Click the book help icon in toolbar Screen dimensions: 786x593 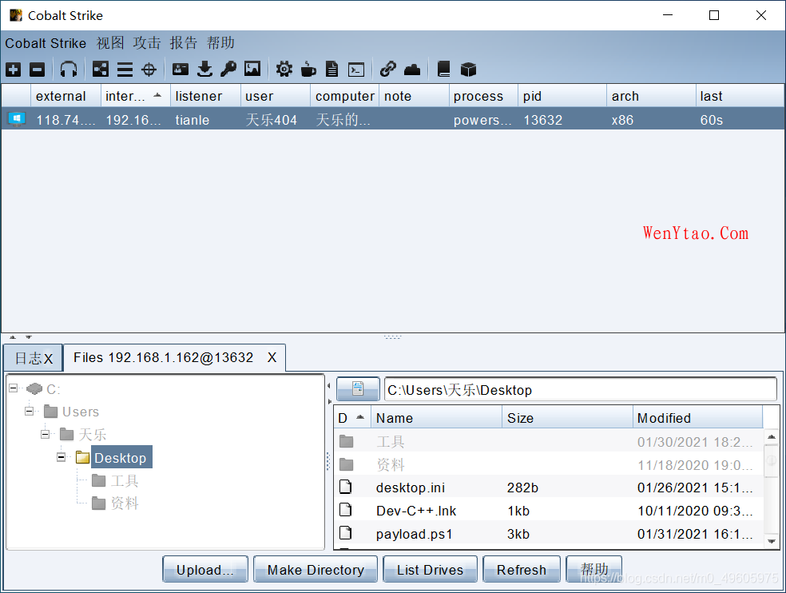click(x=443, y=70)
